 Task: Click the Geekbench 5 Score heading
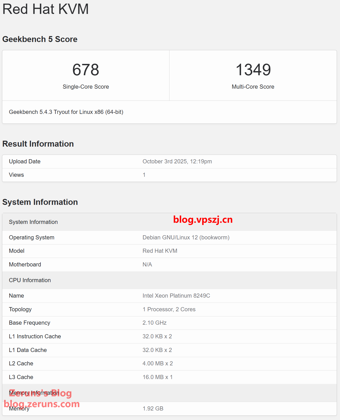click(x=40, y=39)
